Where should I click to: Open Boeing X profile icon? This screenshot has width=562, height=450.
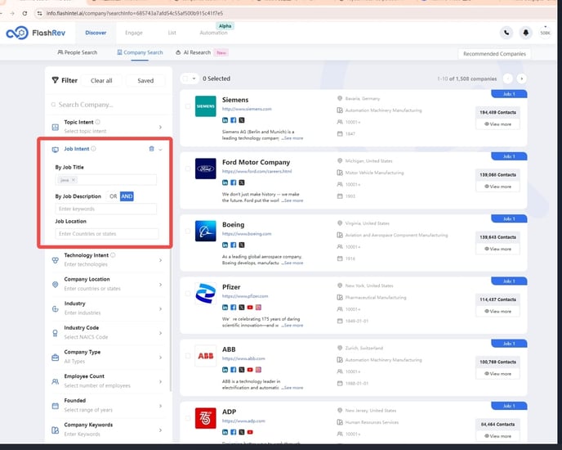pyautogui.click(x=242, y=245)
